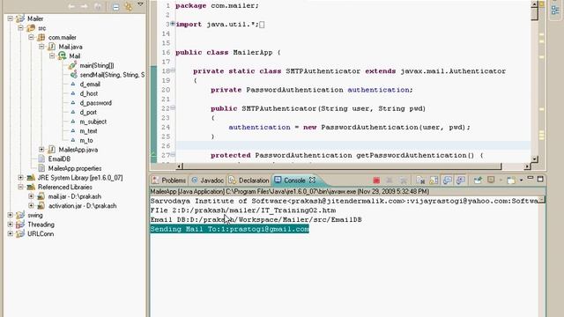Click the editor's scroll down arrow
Screen dimensions: 564x317
(x=535, y=158)
